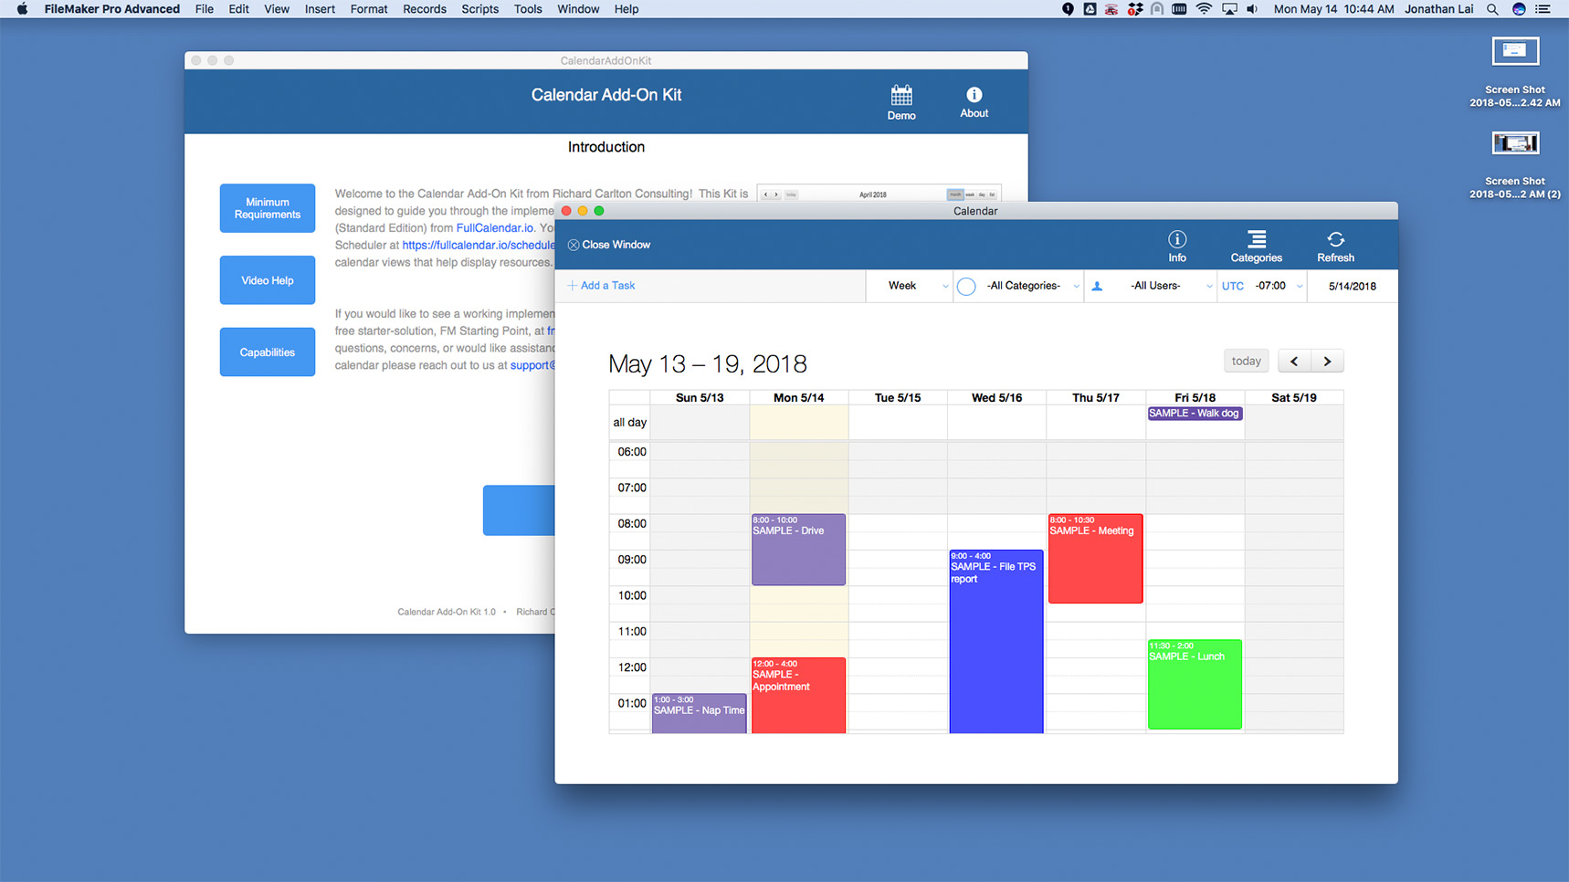The height and width of the screenshot is (882, 1569).
Task: Click the 5/14/2018 date field
Action: 1352,287
